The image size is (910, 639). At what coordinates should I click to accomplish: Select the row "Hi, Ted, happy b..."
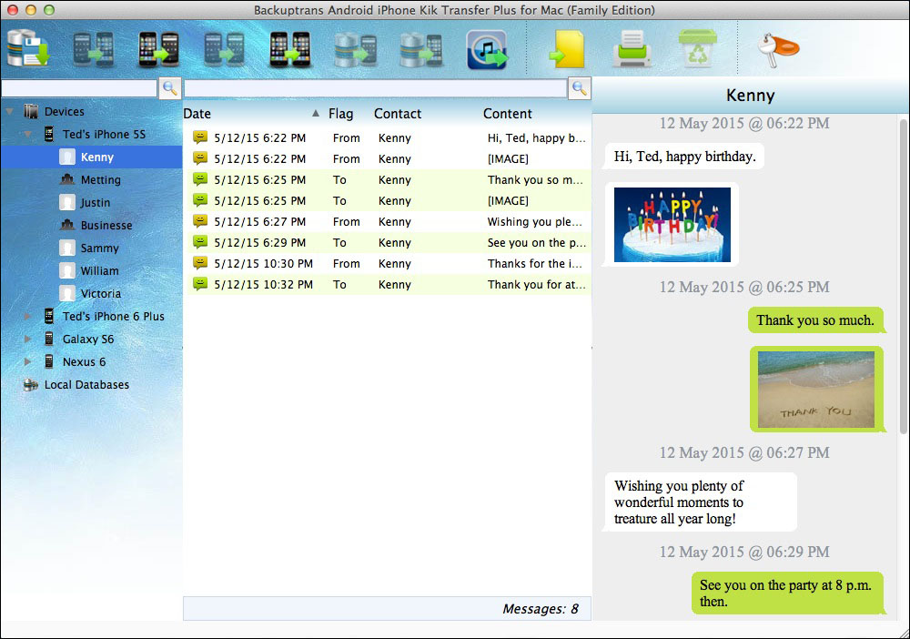click(389, 138)
